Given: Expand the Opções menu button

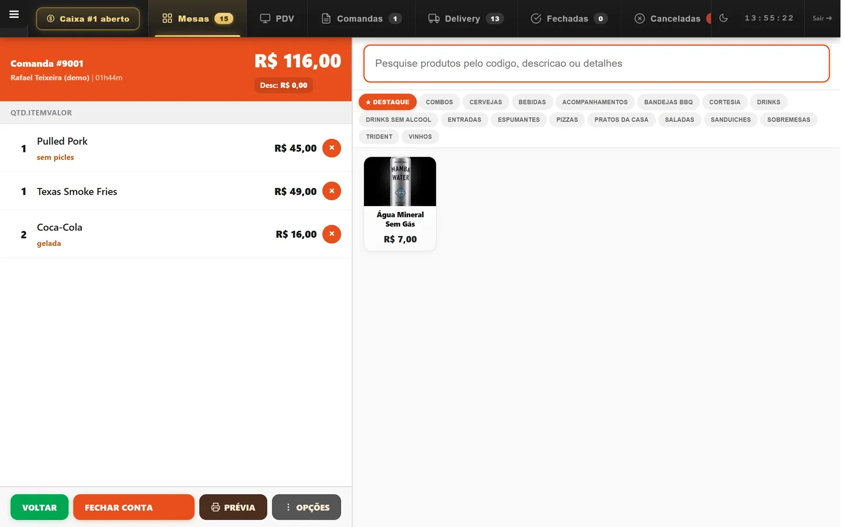Looking at the screenshot, I should (x=307, y=507).
